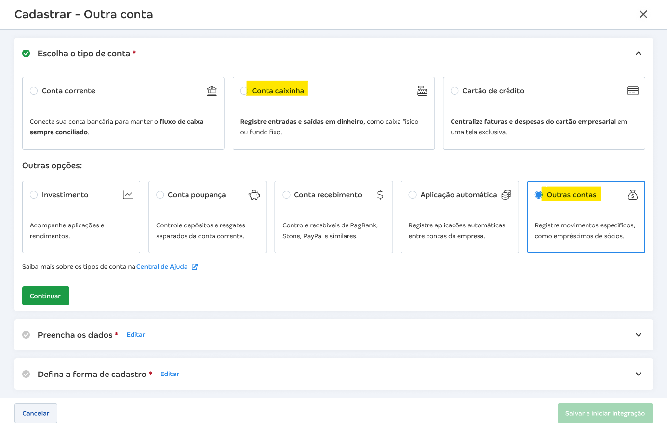Open the Central de Ajuda link
667x425 pixels.
pos(162,267)
